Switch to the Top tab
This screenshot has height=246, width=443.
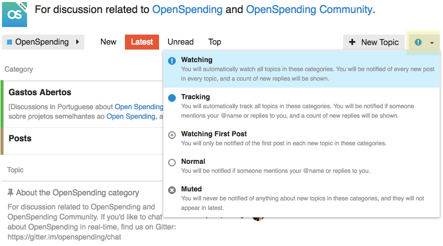tap(215, 42)
